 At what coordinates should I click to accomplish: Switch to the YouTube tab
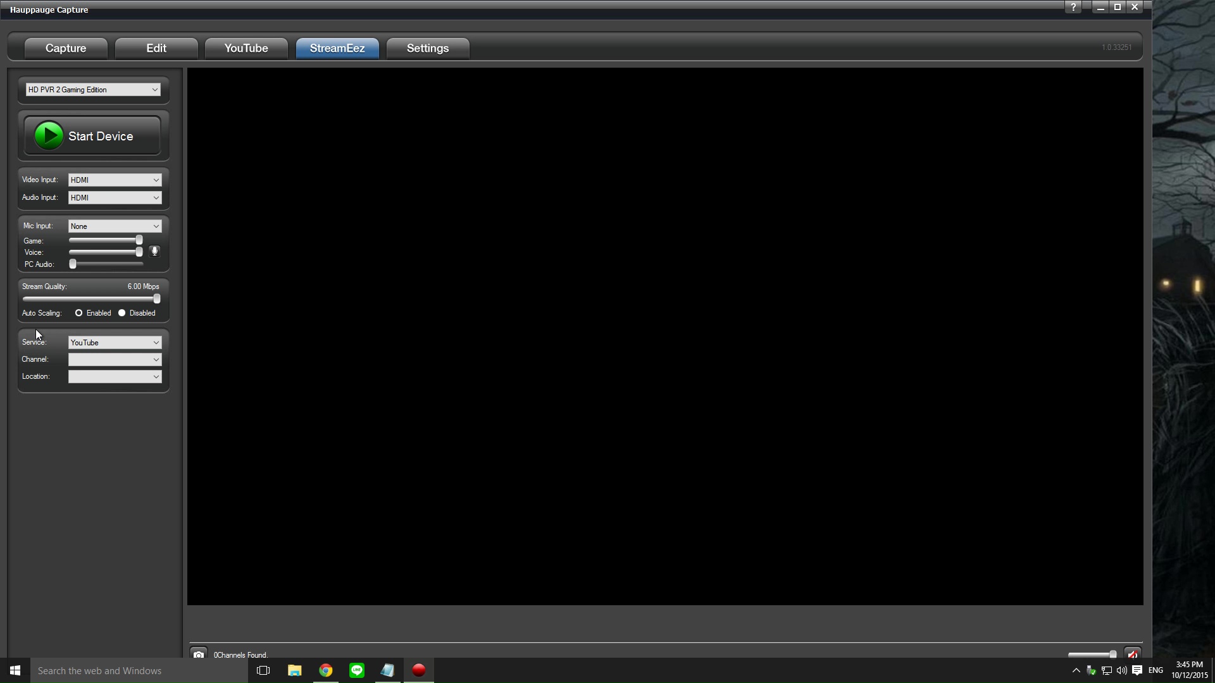point(246,48)
